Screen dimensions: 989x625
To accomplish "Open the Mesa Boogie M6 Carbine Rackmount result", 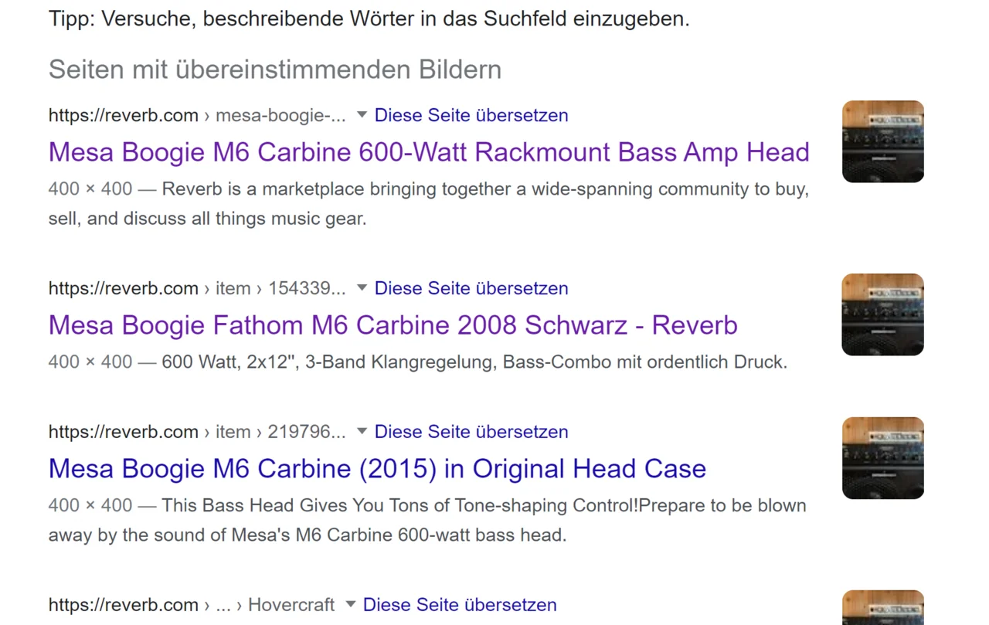I will click(x=429, y=152).
